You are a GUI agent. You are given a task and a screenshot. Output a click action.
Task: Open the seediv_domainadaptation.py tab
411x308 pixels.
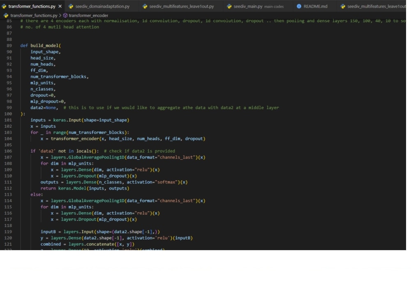(x=102, y=6)
